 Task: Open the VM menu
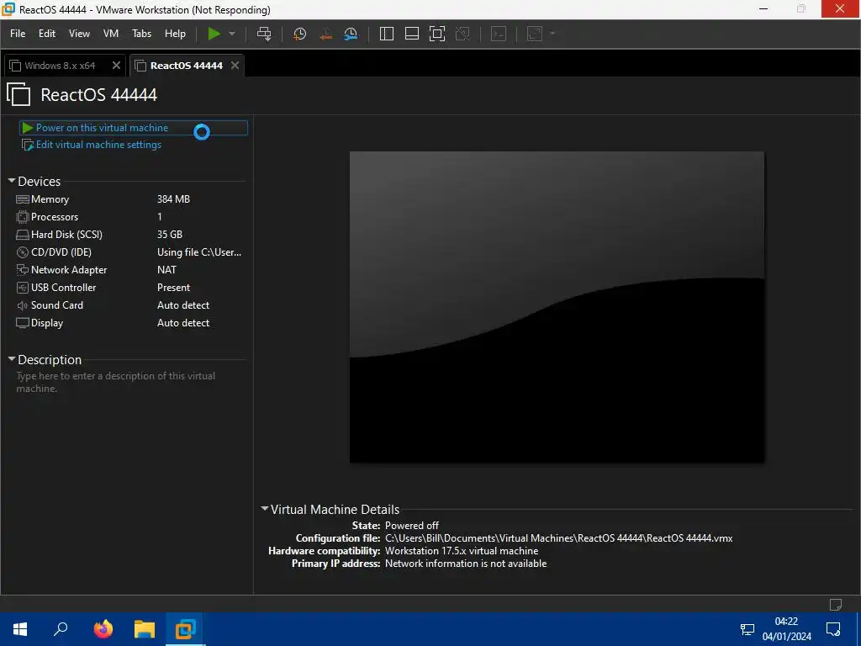pos(111,34)
